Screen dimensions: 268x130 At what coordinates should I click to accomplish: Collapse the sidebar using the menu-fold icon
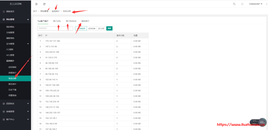(36, 4)
